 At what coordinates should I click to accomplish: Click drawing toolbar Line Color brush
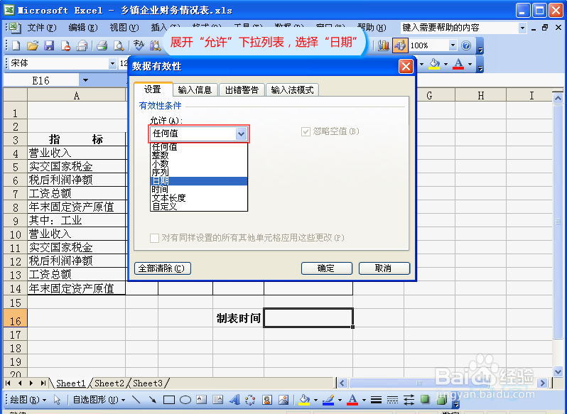[x=328, y=400]
